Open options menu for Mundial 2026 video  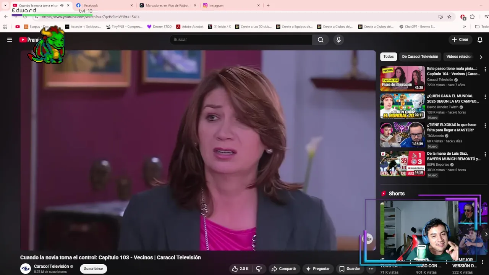[485, 97]
